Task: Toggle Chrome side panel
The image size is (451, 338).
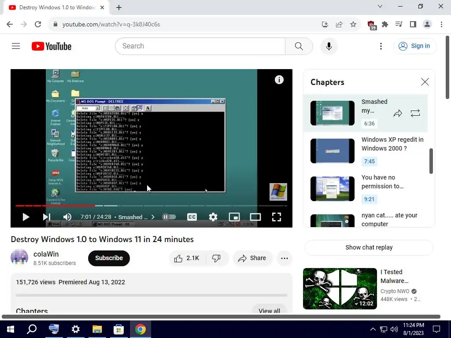Action: coord(413,25)
